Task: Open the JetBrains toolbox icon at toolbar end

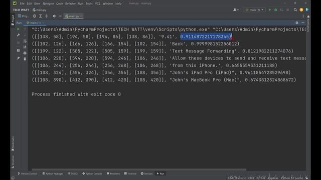Action: point(307,10)
